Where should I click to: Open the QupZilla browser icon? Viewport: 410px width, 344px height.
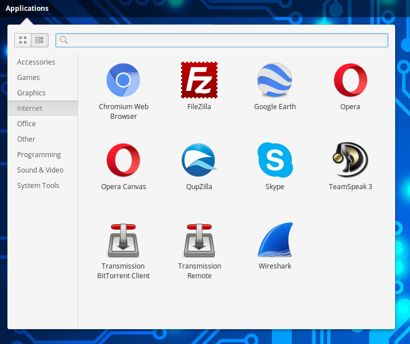[x=199, y=160]
